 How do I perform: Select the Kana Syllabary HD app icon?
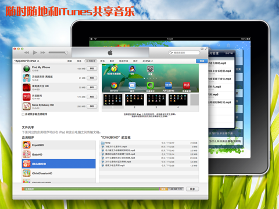pyautogui.click(x=27, y=106)
